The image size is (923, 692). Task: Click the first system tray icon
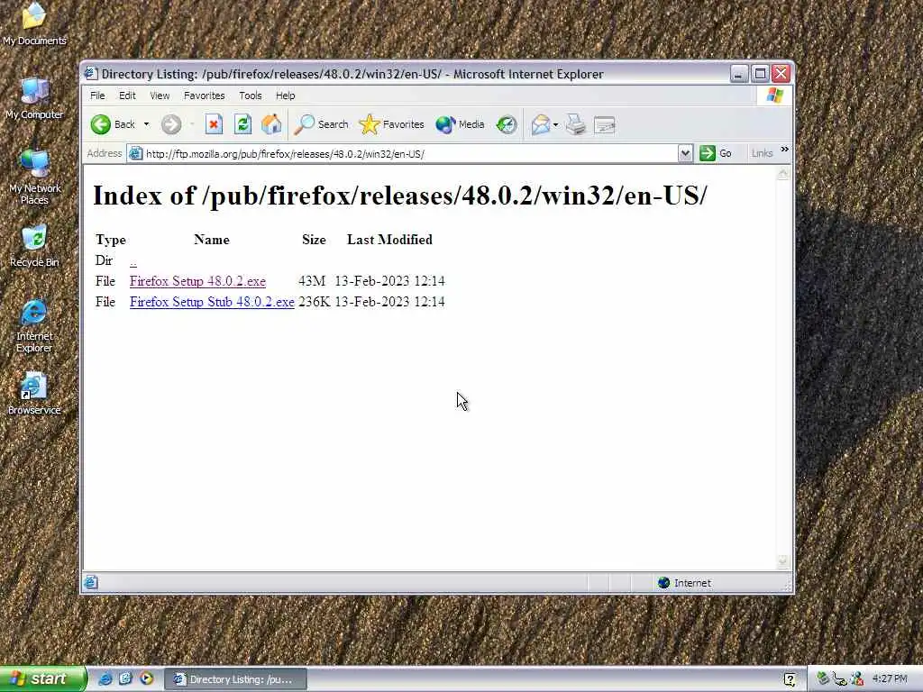point(822,678)
